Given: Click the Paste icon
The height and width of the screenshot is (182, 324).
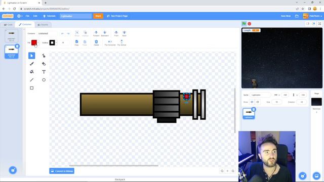Looking at the screenshot, I should coord(85,42).
